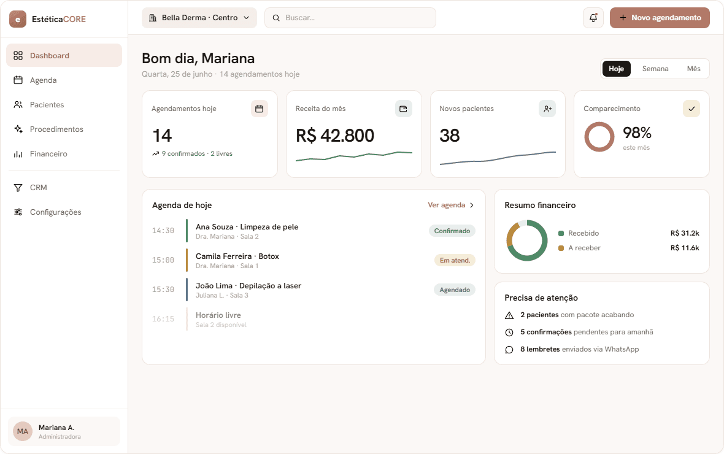
Task: Select the Horário livre 16:15 slot
Action: 314,320
